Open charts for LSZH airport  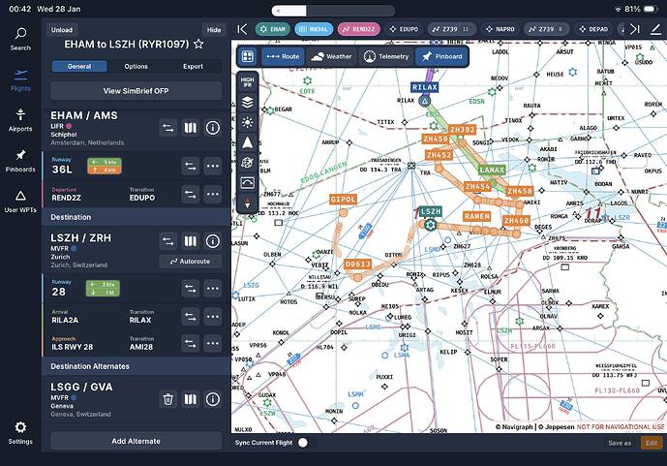[x=190, y=241]
